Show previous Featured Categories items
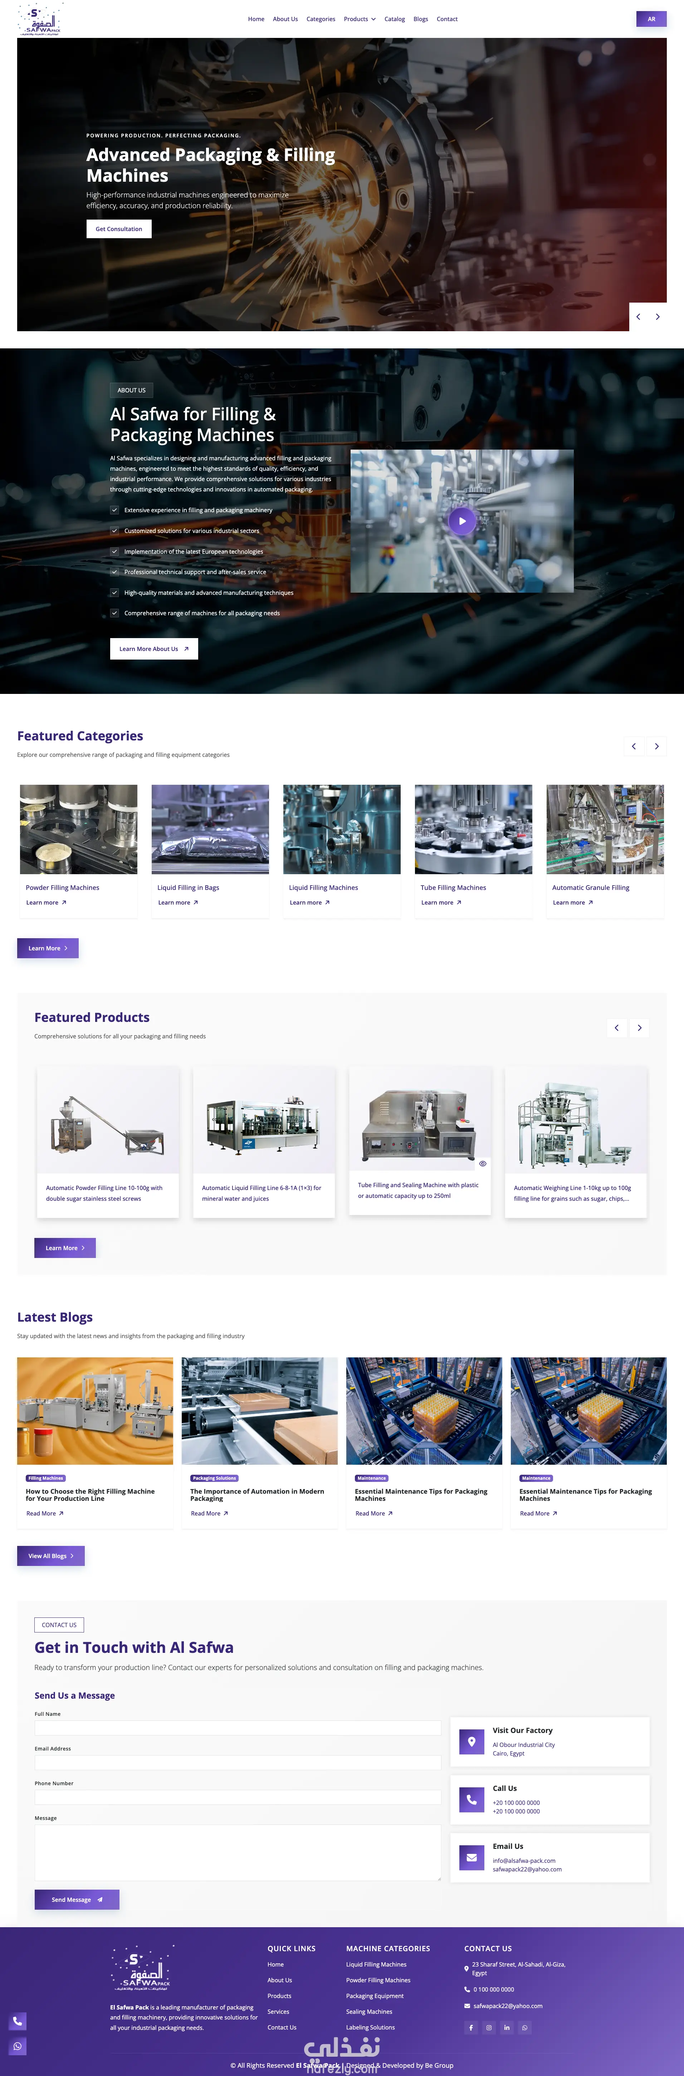This screenshot has height=2076, width=684. [x=634, y=746]
